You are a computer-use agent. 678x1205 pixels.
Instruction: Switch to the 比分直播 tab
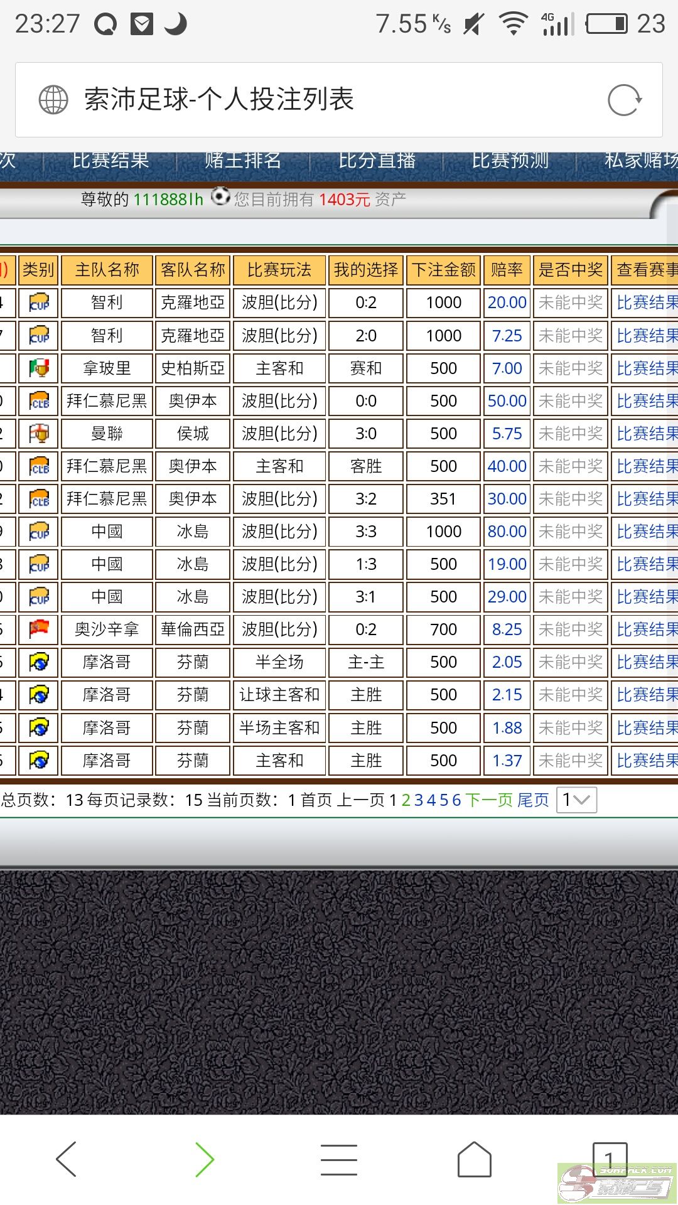(377, 161)
